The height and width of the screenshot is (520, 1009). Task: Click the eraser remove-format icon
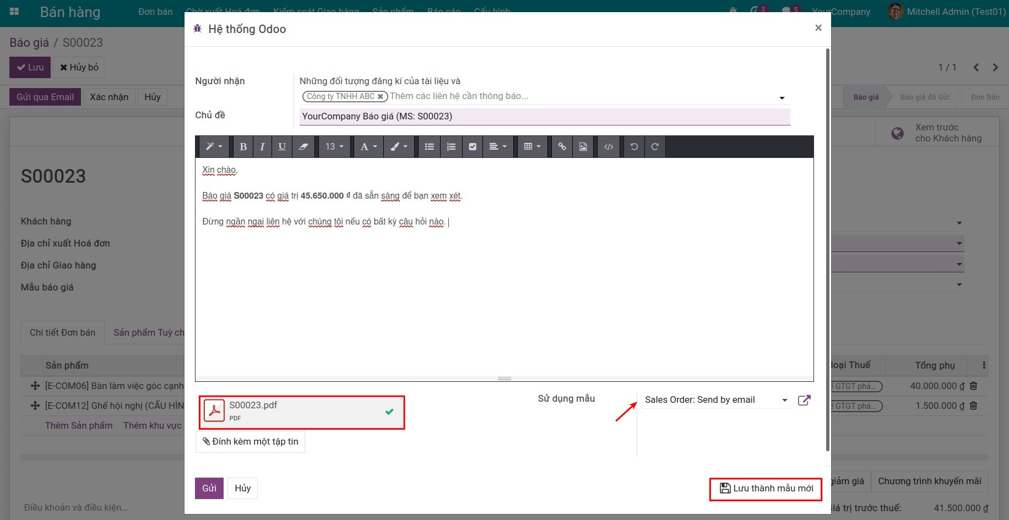(303, 147)
